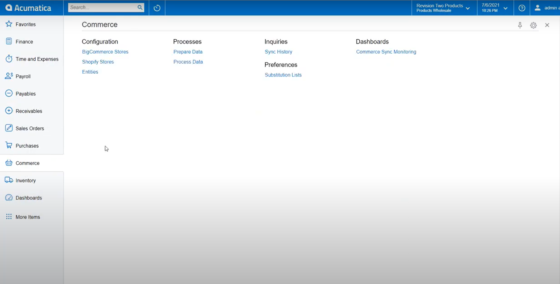
Task: Select Sales Orders workspace label
Action: click(x=30, y=128)
